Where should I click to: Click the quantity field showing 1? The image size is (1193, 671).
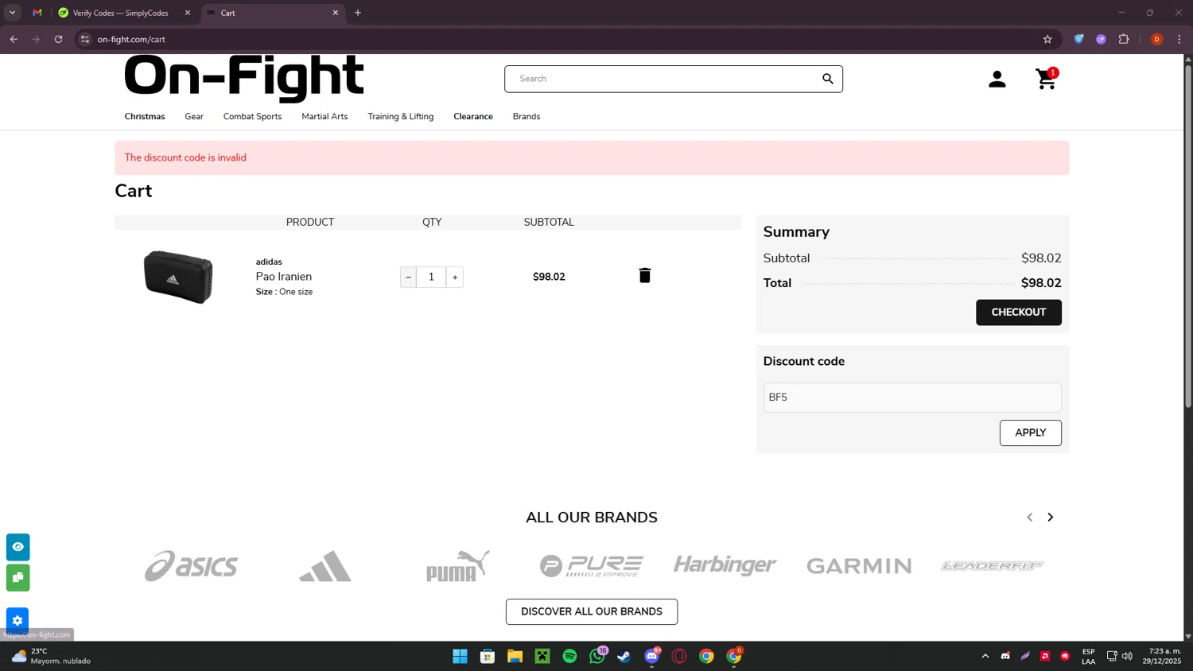[x=431, y=277]
